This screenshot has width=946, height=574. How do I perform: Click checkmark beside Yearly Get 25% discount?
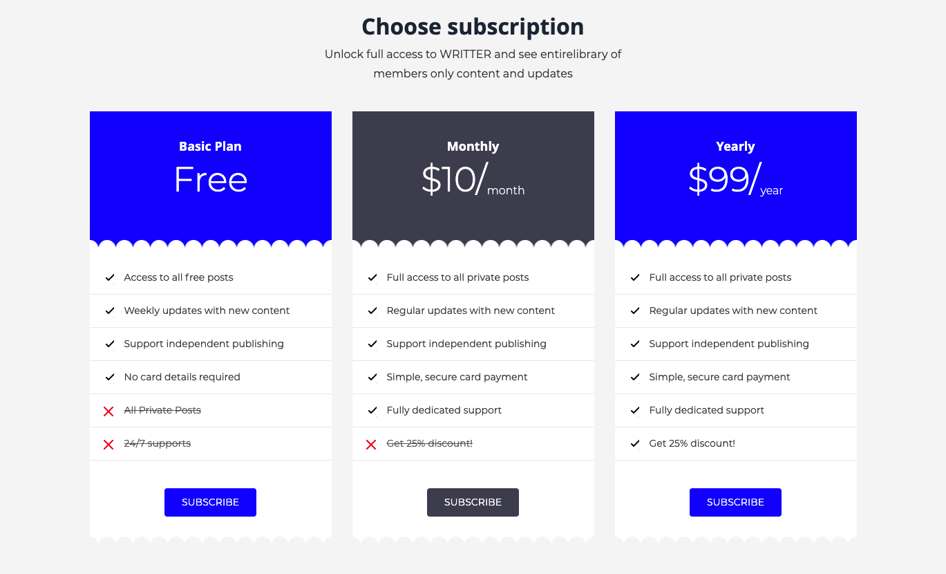point(635,443)
